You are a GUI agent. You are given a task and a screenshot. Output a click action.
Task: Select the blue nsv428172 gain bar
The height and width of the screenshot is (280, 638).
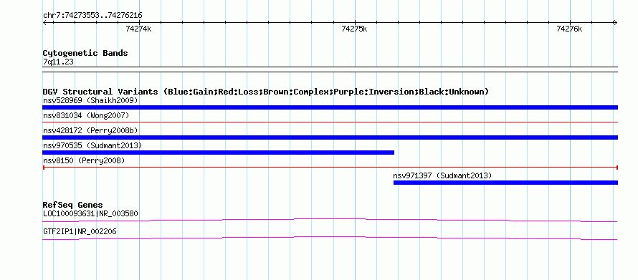pyautogui.click(x=330, y=137)
